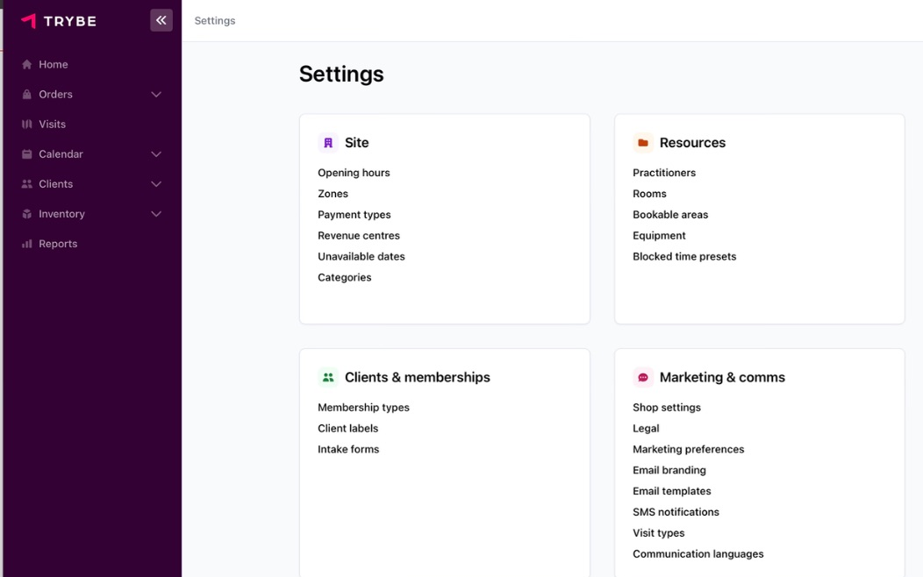The width and height of the screenshot is (923, 577).
Task: Open the Practitioners settings link
Action: 664,173
